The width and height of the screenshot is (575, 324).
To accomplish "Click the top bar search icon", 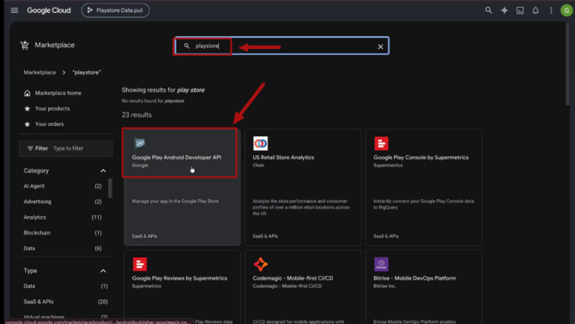I will tap(488, 10).
